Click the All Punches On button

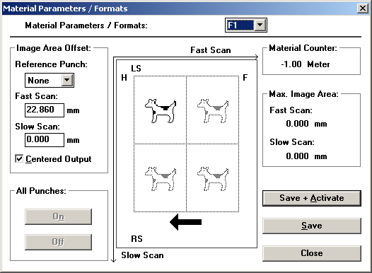[59, 216]
